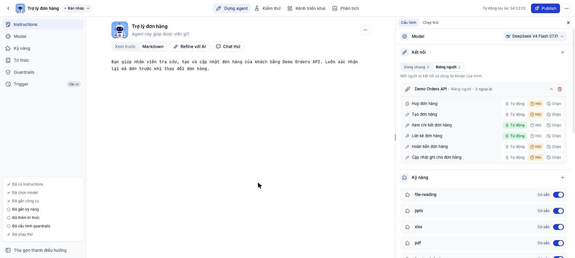
Task: Switch to the Dựng agent tab
Action: point(232,8)
